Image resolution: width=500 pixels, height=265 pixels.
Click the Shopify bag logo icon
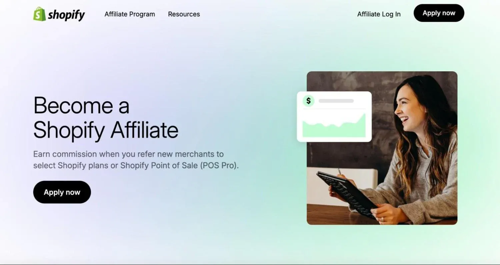(39, 14)
